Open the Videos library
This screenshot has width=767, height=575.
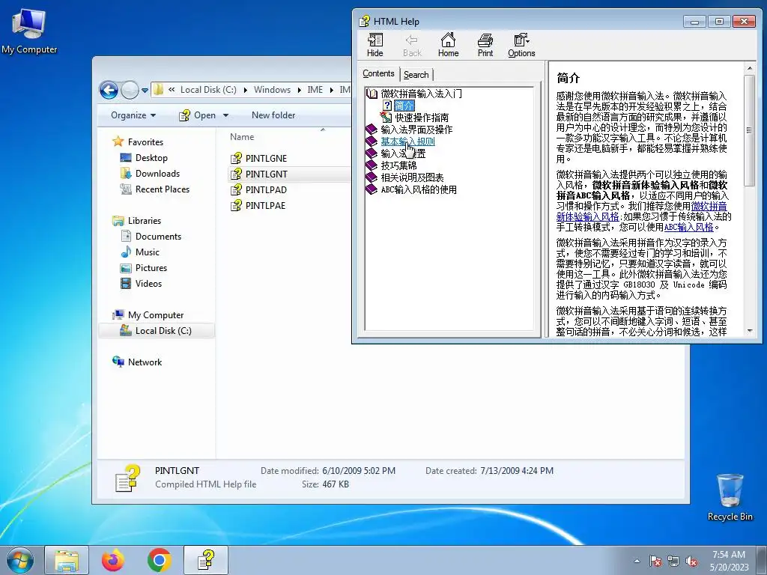(148, 284)
